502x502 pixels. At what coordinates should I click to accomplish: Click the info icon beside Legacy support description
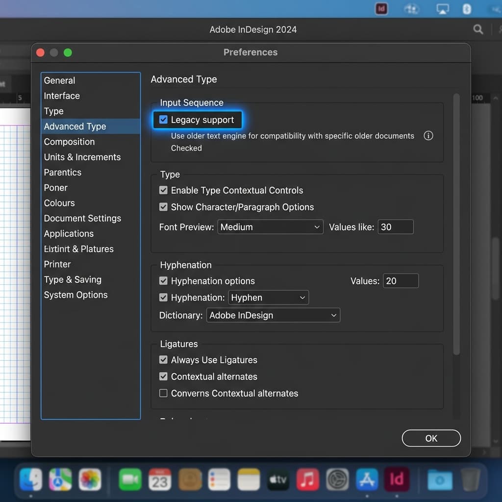[428, 136]
